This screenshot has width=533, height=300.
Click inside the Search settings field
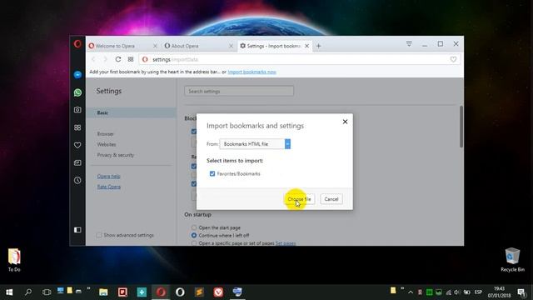(x=239, y=91)
